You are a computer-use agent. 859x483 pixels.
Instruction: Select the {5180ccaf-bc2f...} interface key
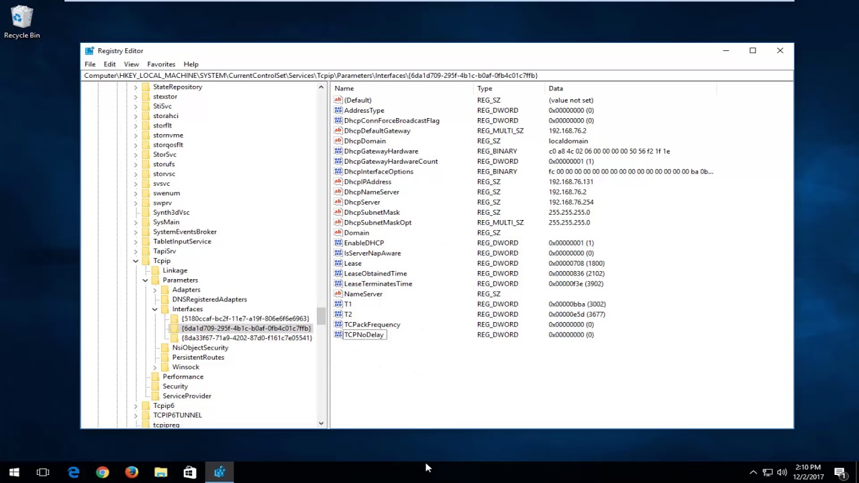pyautogui.click(x=245, y=319)
